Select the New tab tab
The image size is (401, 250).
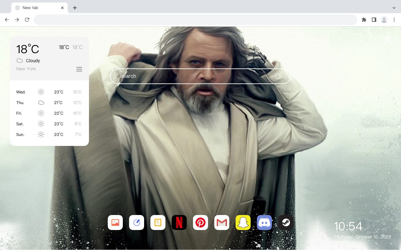tap(39, 8)
